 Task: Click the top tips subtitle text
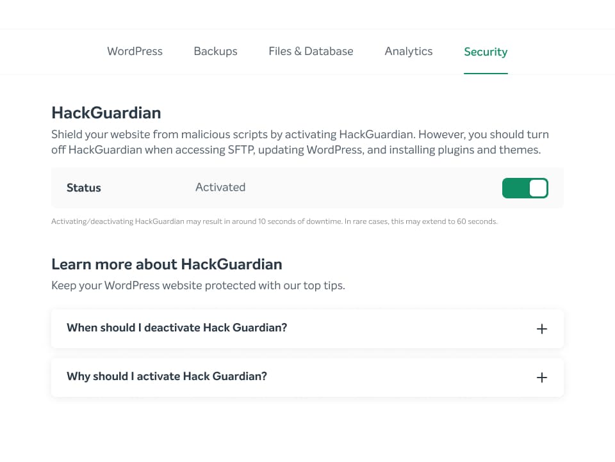point(198,285)
